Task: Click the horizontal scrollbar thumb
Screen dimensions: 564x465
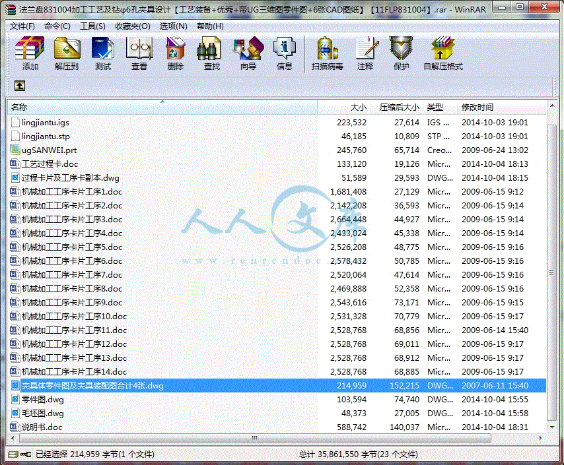Action: click(255, 438)
